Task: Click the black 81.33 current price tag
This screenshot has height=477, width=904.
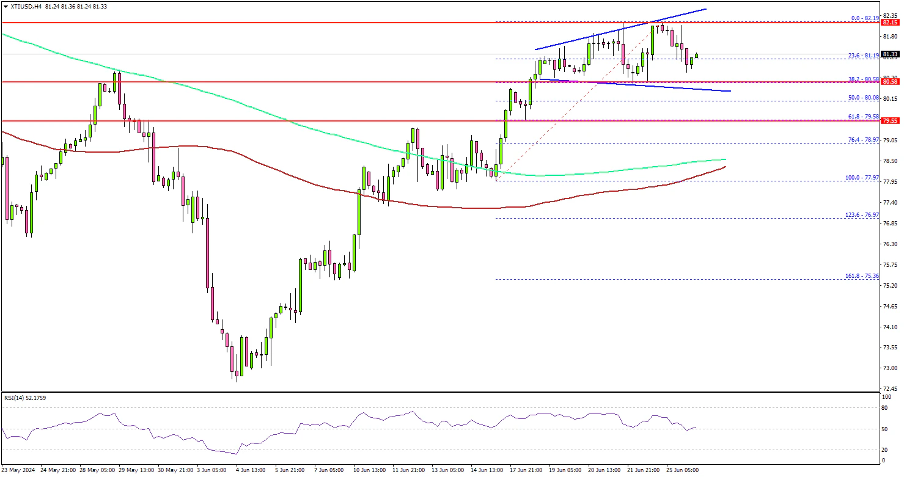Action: coord(891,54)
